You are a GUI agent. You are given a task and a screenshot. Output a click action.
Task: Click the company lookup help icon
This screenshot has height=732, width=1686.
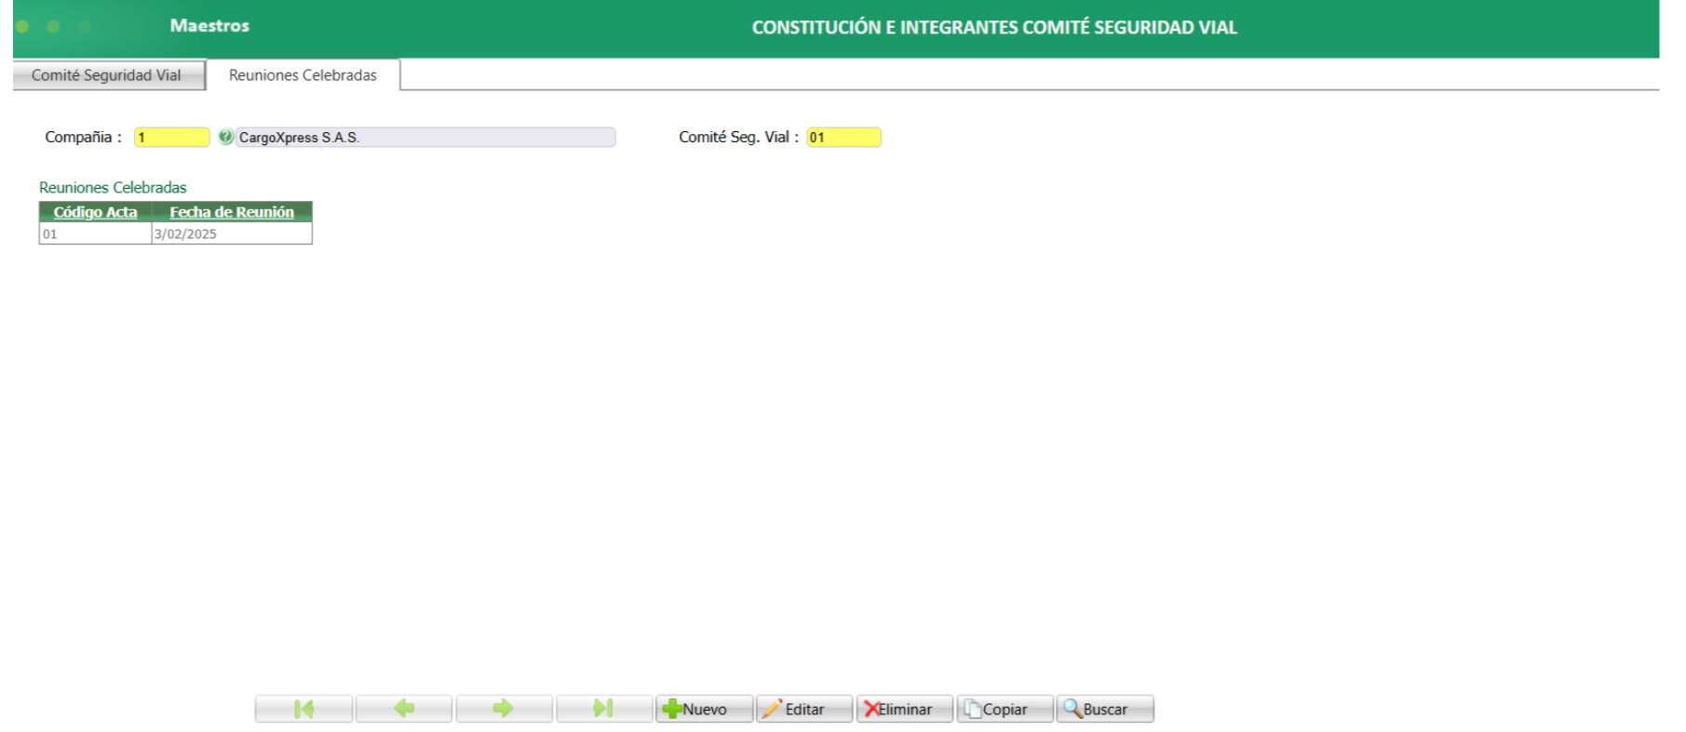pos(225,137)
